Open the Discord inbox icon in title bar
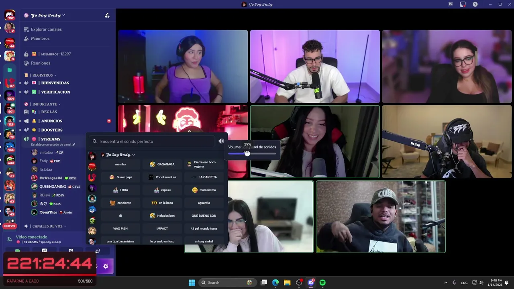This screenshot has width=514, height=289. tap(451, 4)
